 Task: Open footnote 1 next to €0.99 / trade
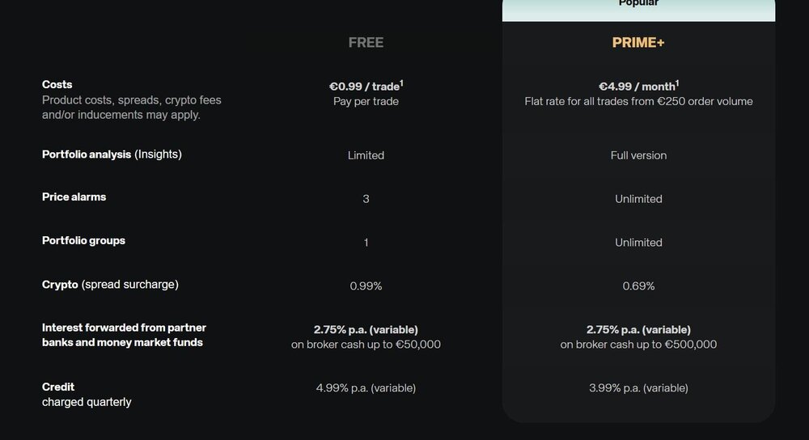[x=401, y=82]
